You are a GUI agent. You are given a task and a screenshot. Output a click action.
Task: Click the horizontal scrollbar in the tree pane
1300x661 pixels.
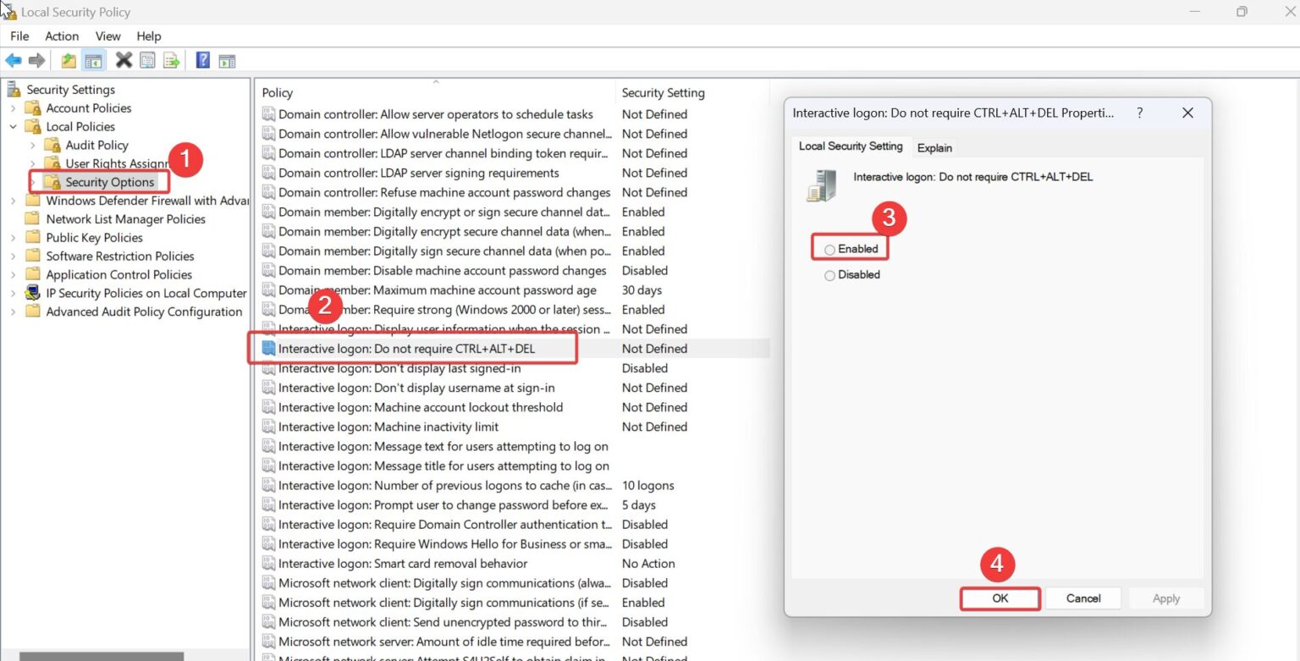coord(102,656)
